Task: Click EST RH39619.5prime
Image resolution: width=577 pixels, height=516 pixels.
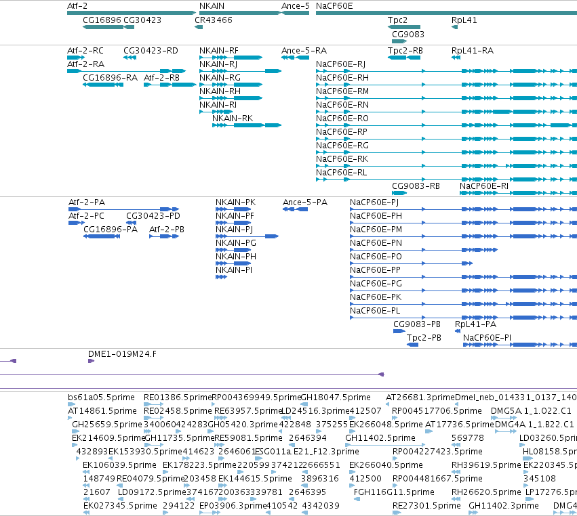Action: click(486, 465)
